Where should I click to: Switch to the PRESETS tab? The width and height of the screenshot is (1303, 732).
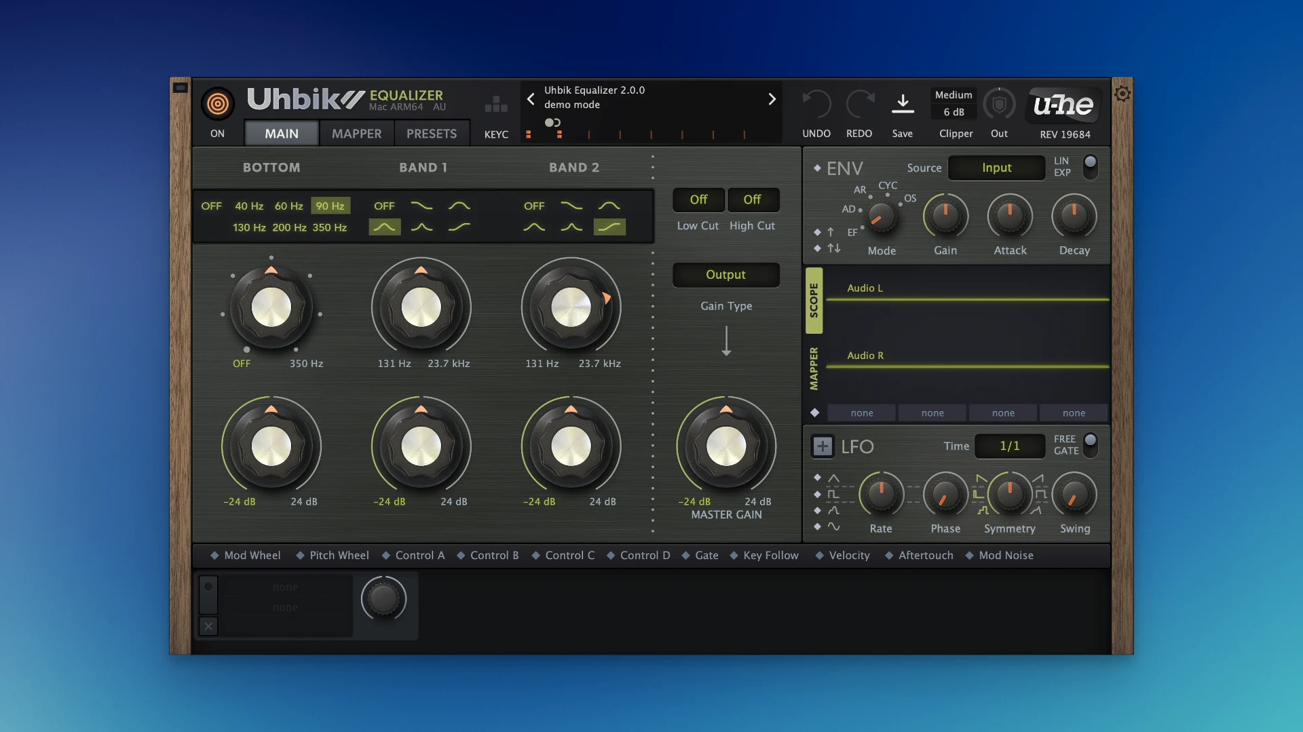point(432,134)
